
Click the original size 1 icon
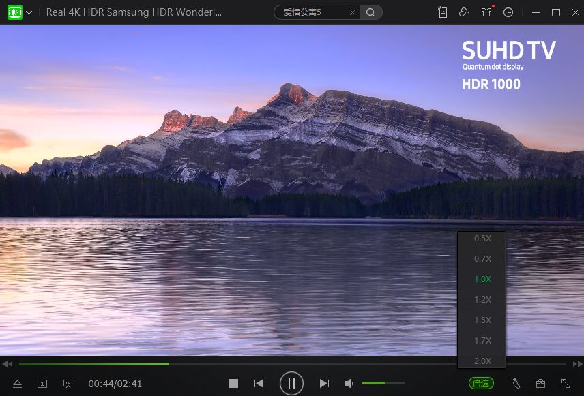42,383
